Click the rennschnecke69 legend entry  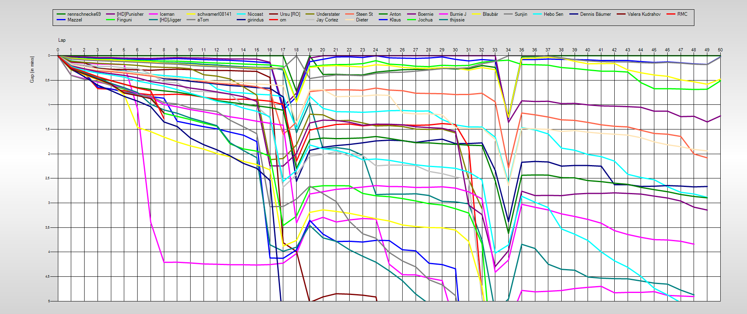tap(84, 14)
